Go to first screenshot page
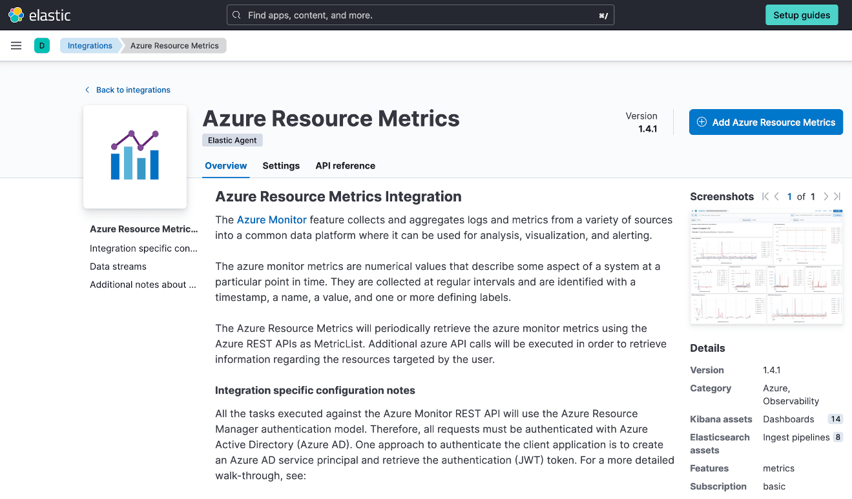Image resolution: width=852 pixels, height=499 pixels. (x=765, y=197)
